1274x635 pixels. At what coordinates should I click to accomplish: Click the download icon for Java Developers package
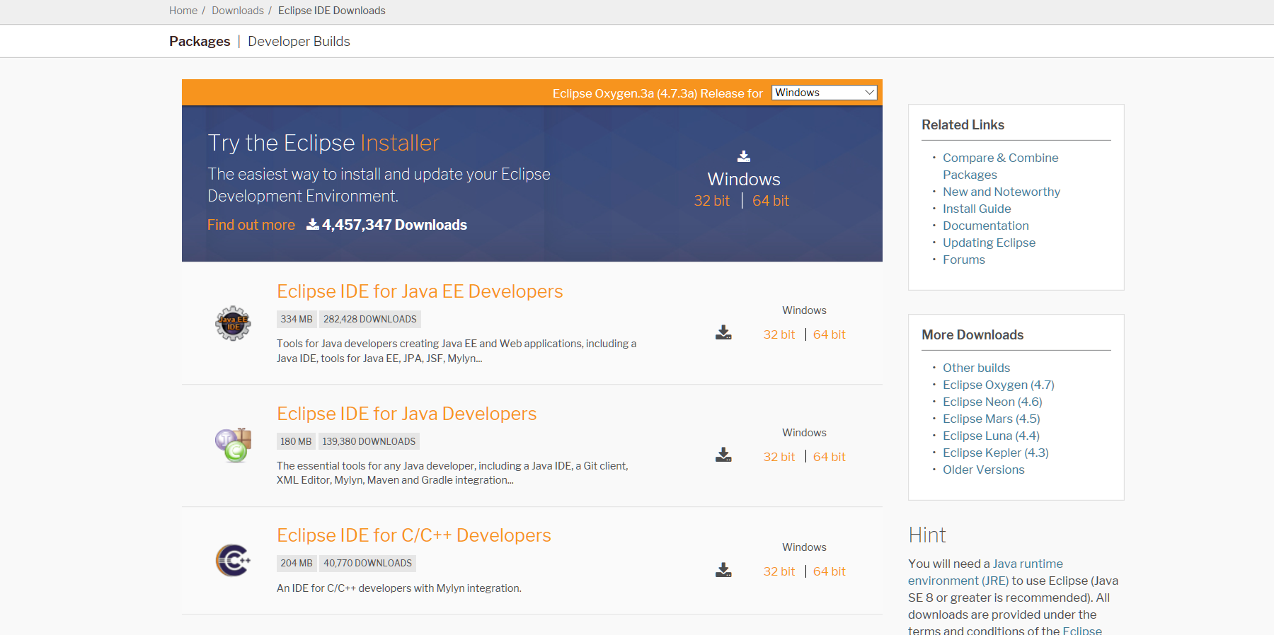(723, 455)
